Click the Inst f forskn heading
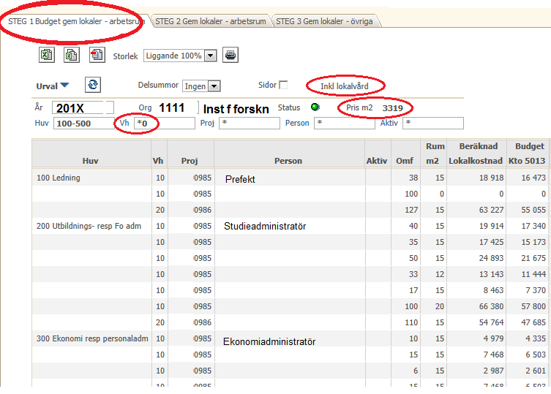 [236, 109]
